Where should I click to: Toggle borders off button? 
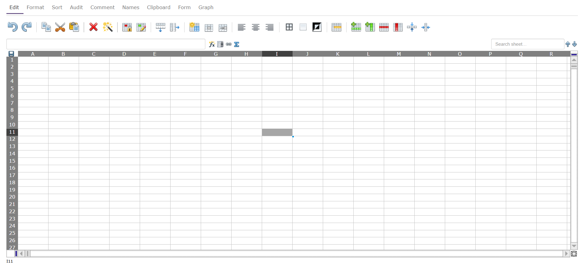303,27
